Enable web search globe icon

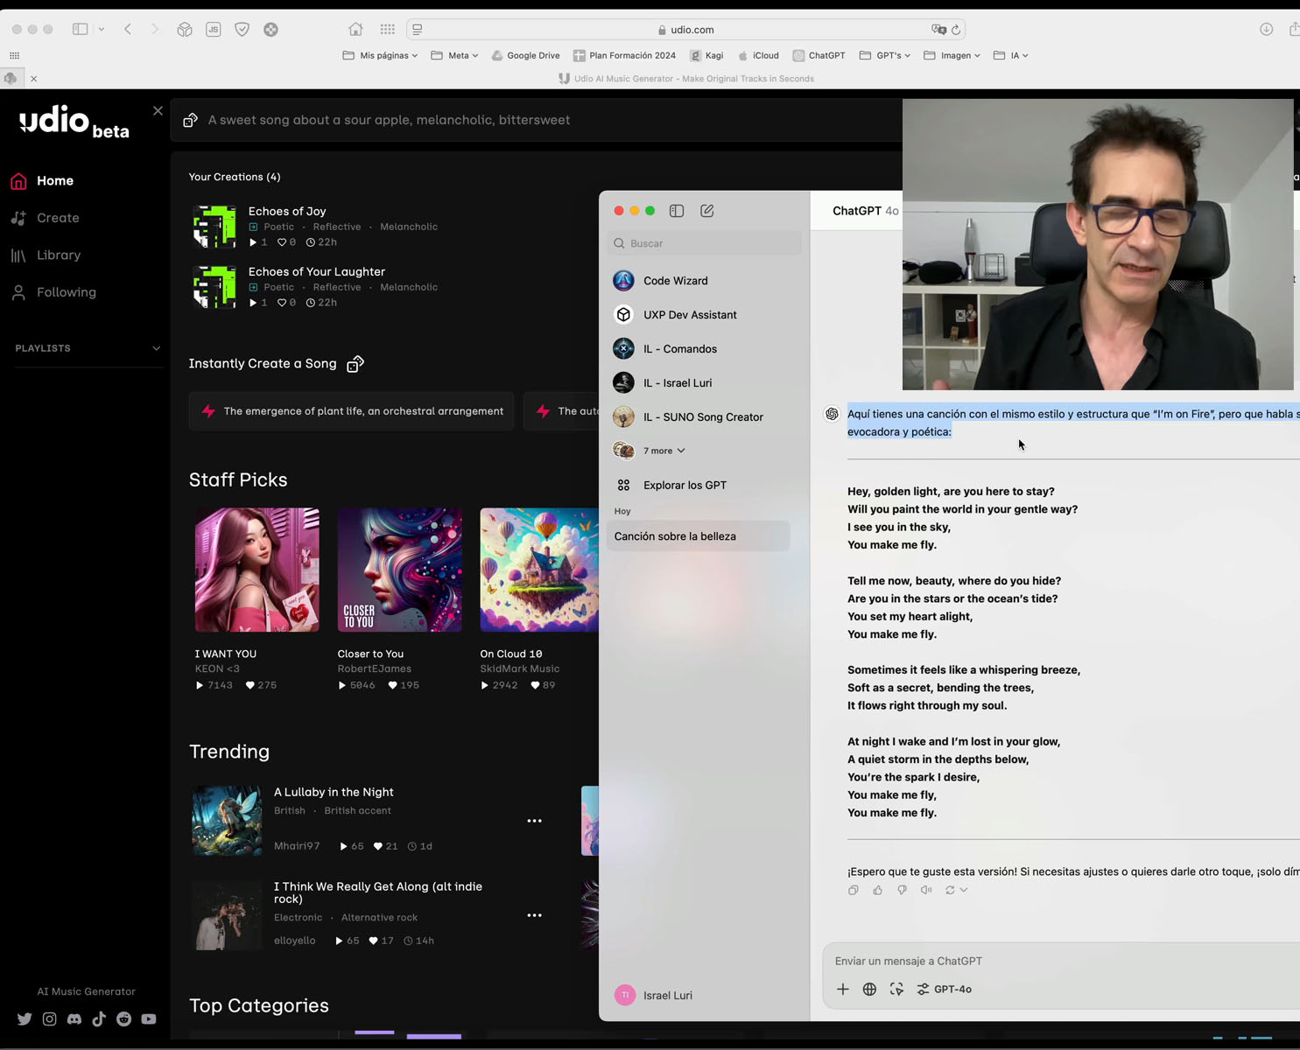(x=869, y=990)
